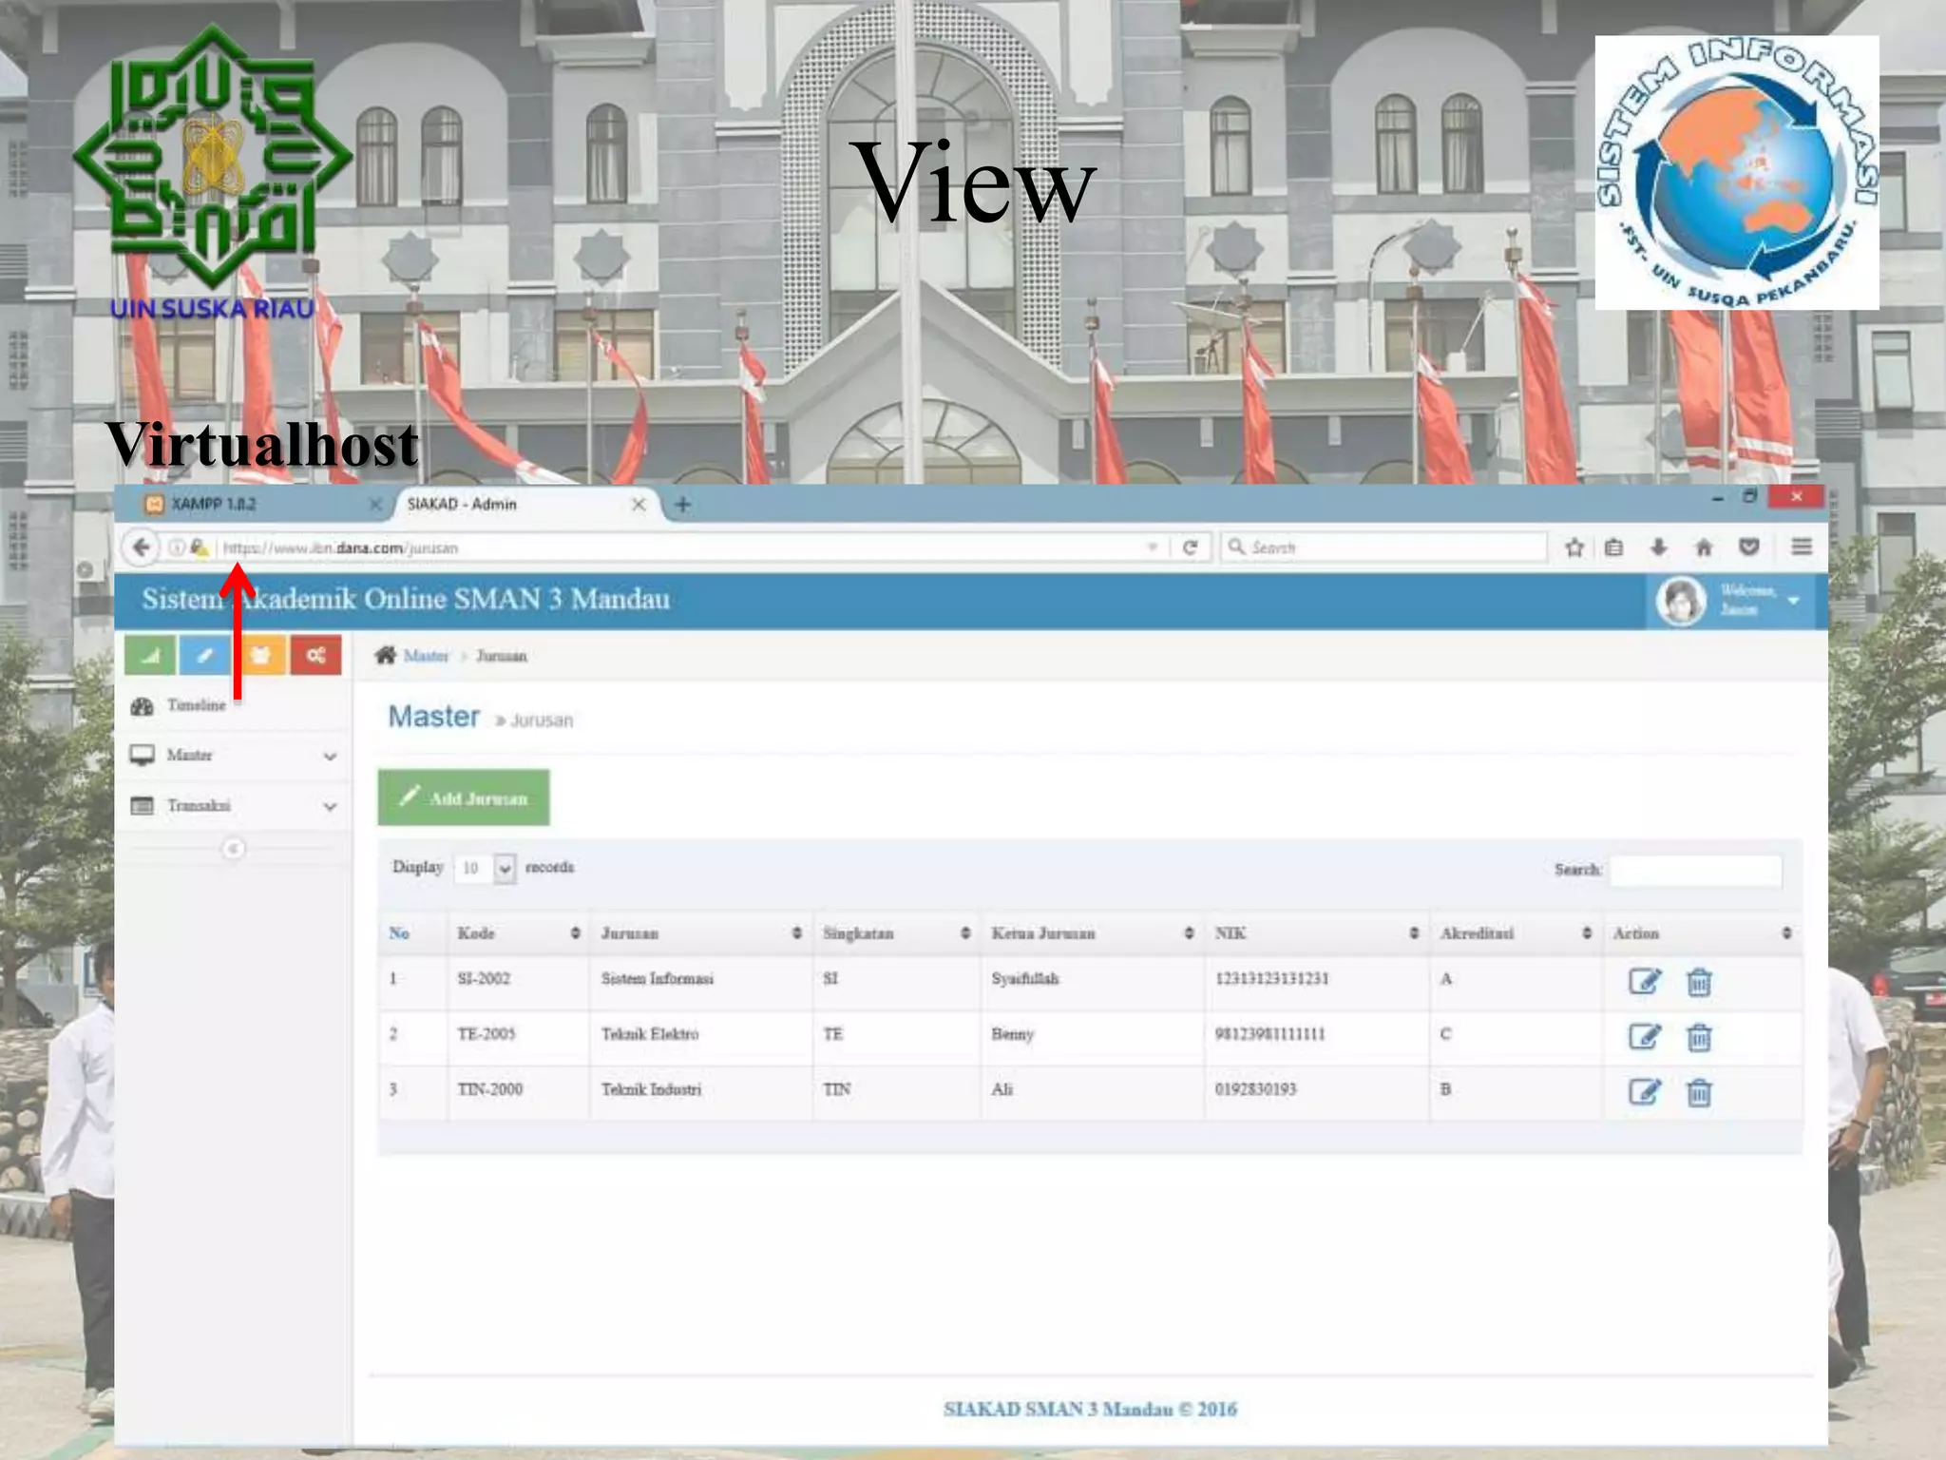Click the green chart shortcut button

tap(150, 655)
